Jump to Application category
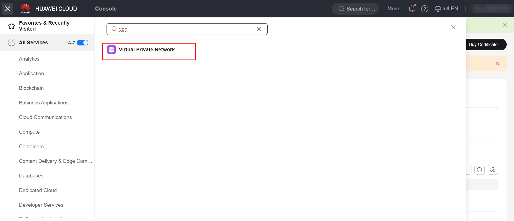This screenshot has width=514, height=221. click(31, 73)
